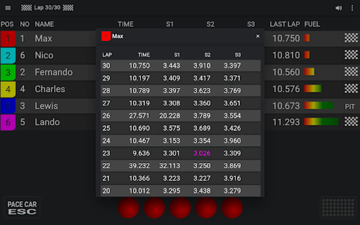Click Nico's checkered flag icon
This screenshot has height=225, width=360.
click(x=351, y=55)
